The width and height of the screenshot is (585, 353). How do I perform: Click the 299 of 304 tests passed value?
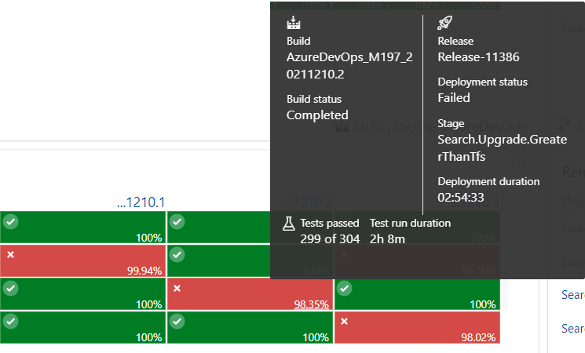pyautogui.click(x=326, y=238)
